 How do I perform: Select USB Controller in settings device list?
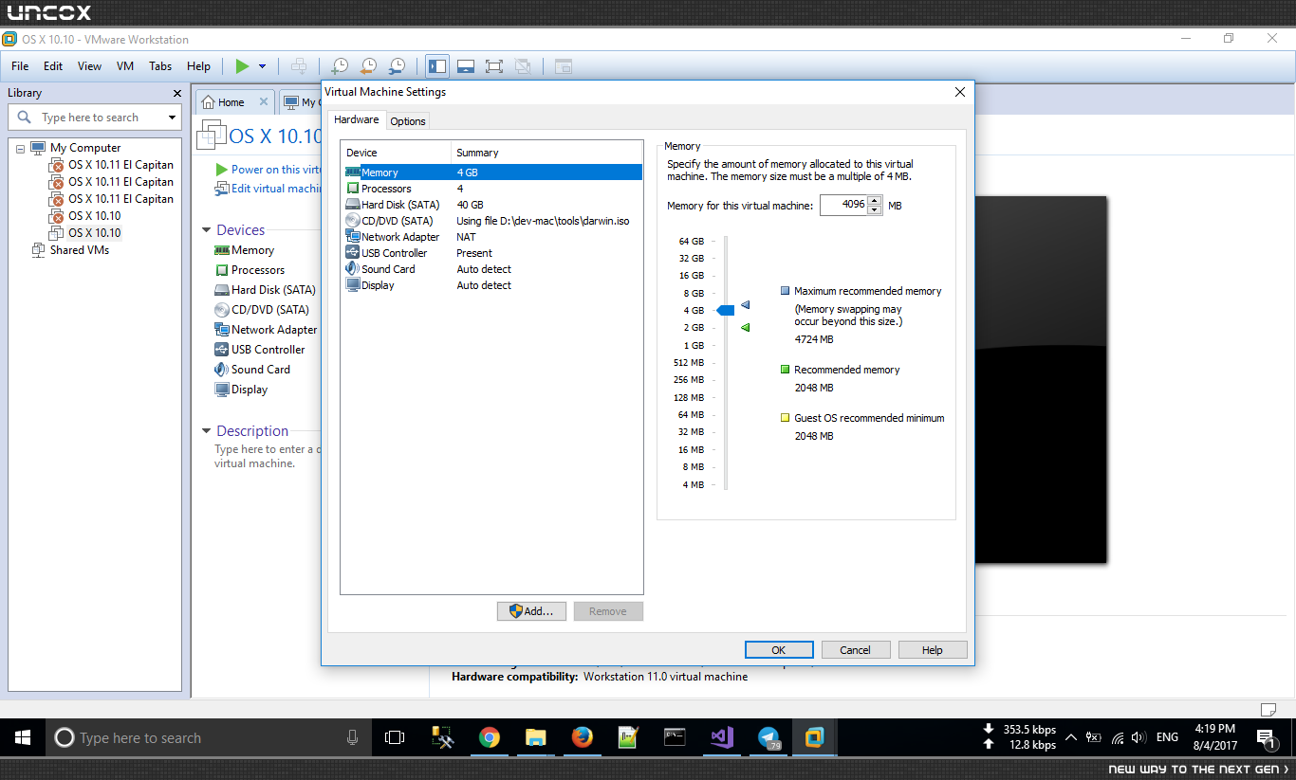tap(493, 253)
